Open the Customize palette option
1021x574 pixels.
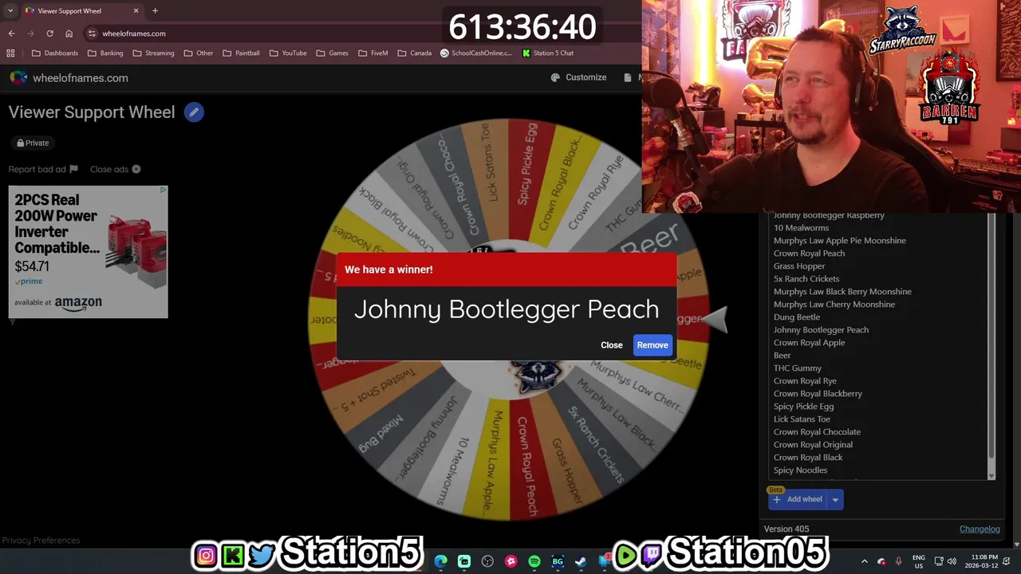[x=578, y=77]
